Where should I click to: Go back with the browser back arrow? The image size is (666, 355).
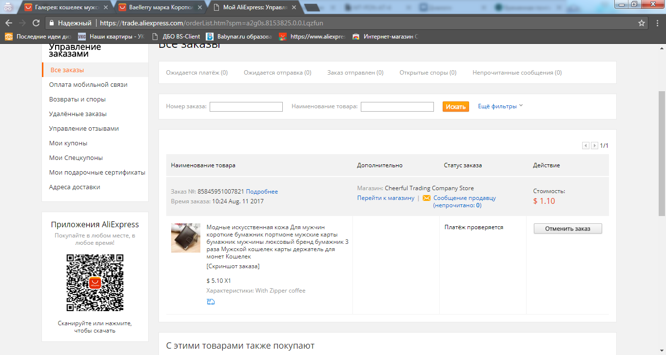[x=9, y=23]
